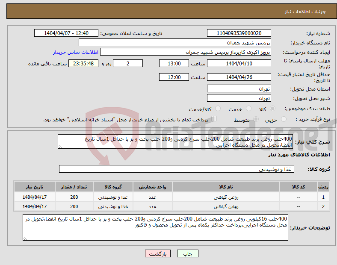Viewport: 337px width, 265px height.
Task: Click the طبقه بندی موضوعی label
Action: tap(307, 109)
